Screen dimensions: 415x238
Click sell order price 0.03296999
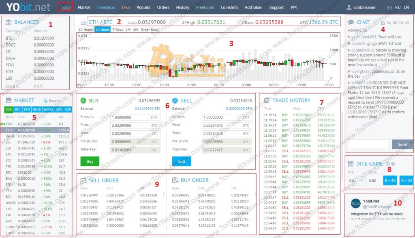(89, 195)
